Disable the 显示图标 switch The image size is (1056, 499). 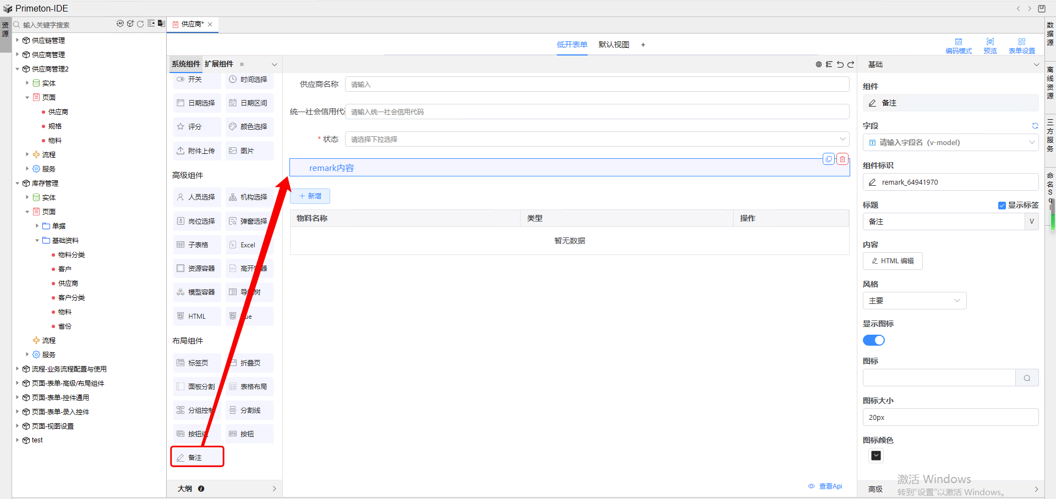tap(873, 340)
